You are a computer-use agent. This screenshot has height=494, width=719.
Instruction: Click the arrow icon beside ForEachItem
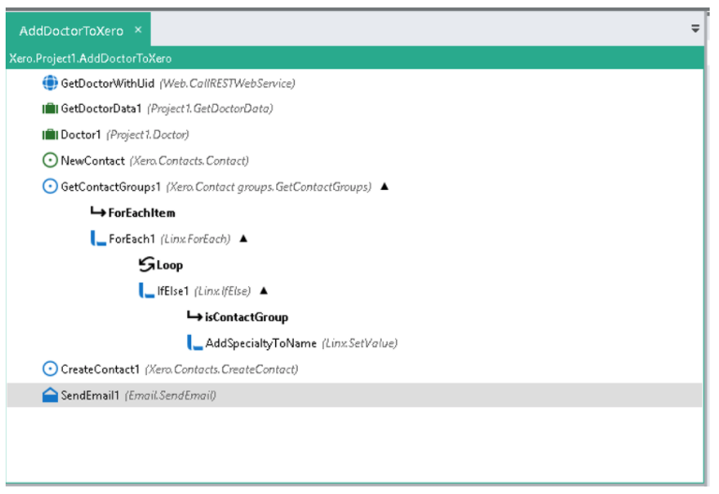click(x=98, y=212)
